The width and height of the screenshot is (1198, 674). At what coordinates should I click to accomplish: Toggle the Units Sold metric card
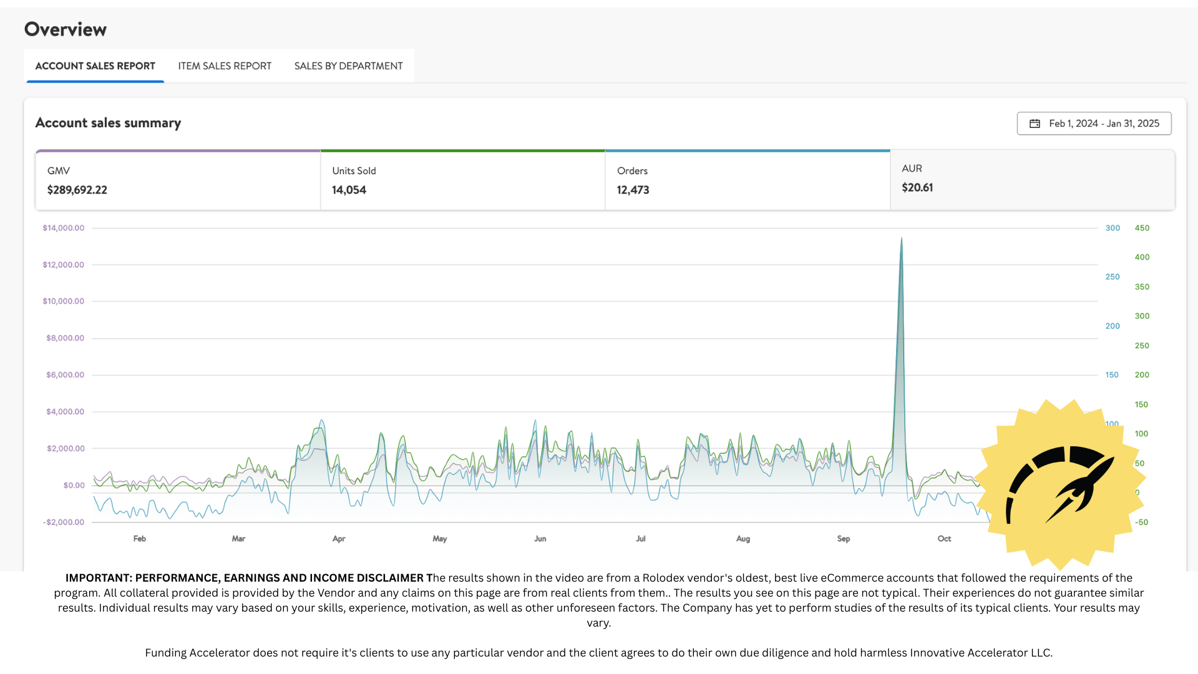click(462, 180)
